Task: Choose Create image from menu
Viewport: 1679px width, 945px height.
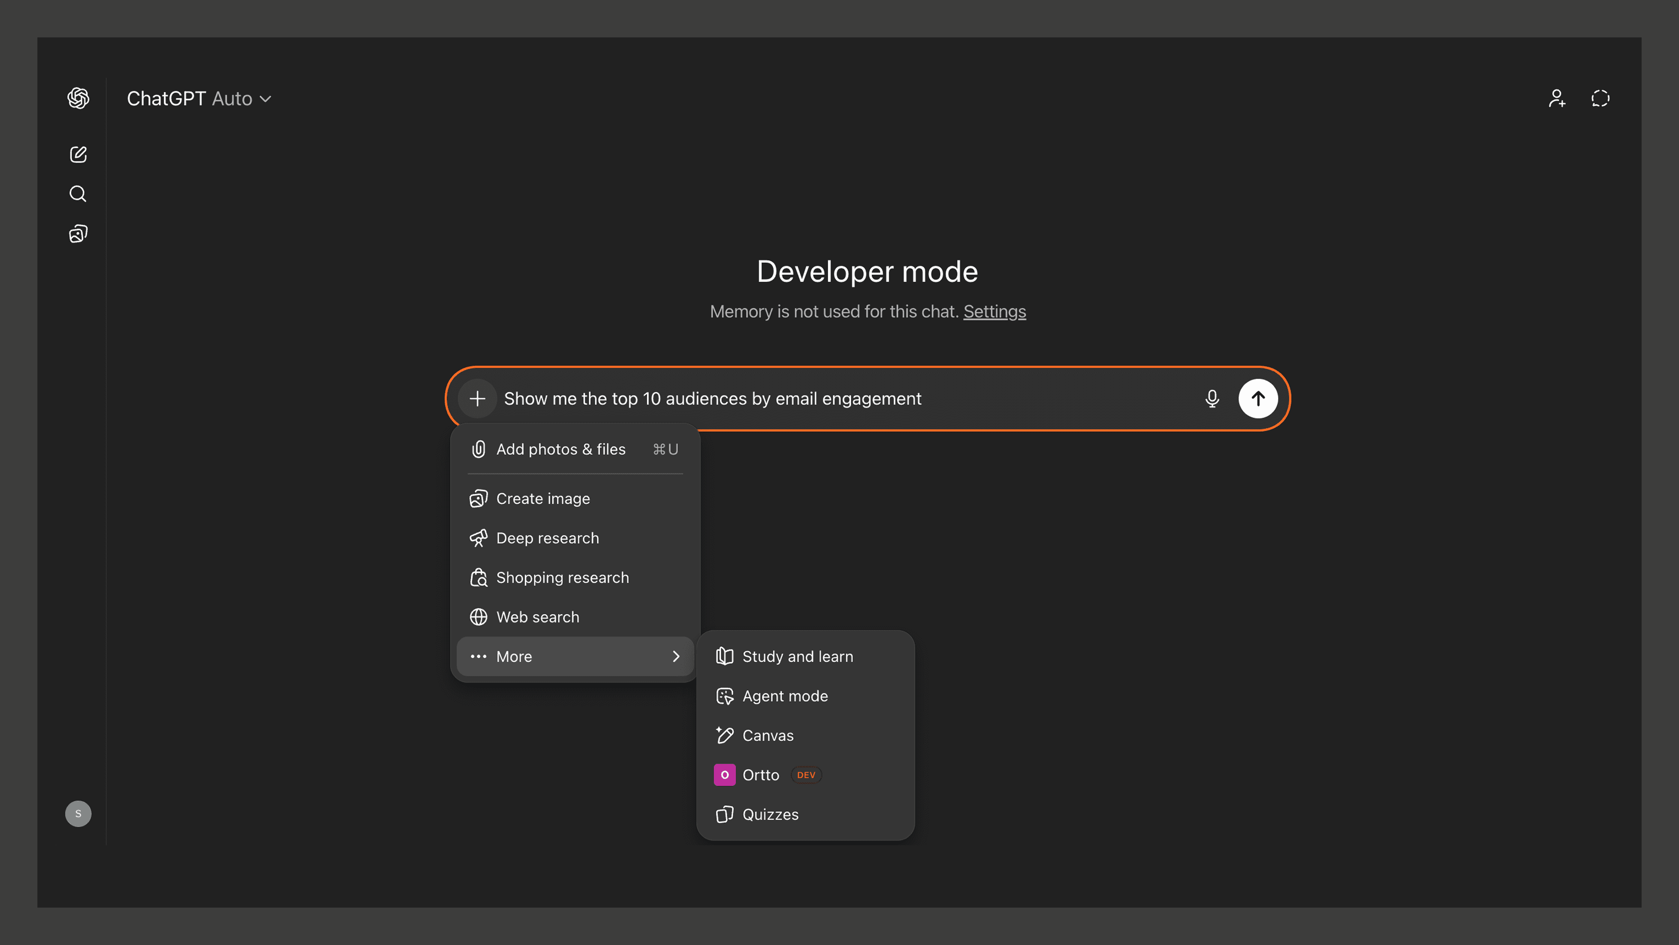Action: [543, 499]
